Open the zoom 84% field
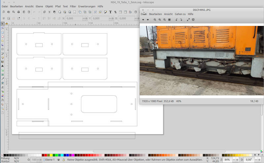This screenshot has height=163, width=264. [x=227, y=160]
